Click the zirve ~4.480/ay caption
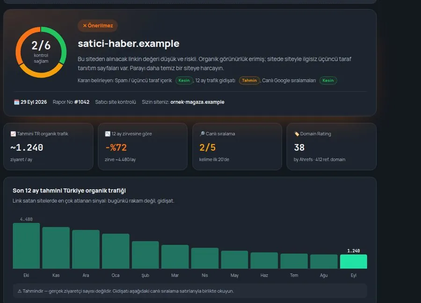This screenshot has height=303, width=421. click(x=120, y=159)
